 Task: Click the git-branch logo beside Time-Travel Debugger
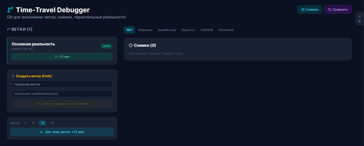tap(10, 10)
